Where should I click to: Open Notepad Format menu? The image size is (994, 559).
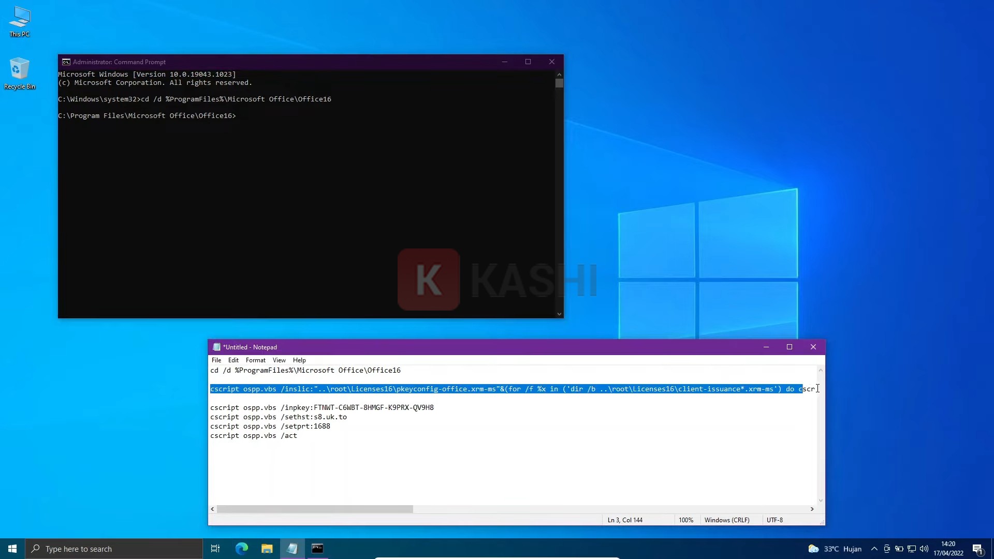tap(255, 360)
